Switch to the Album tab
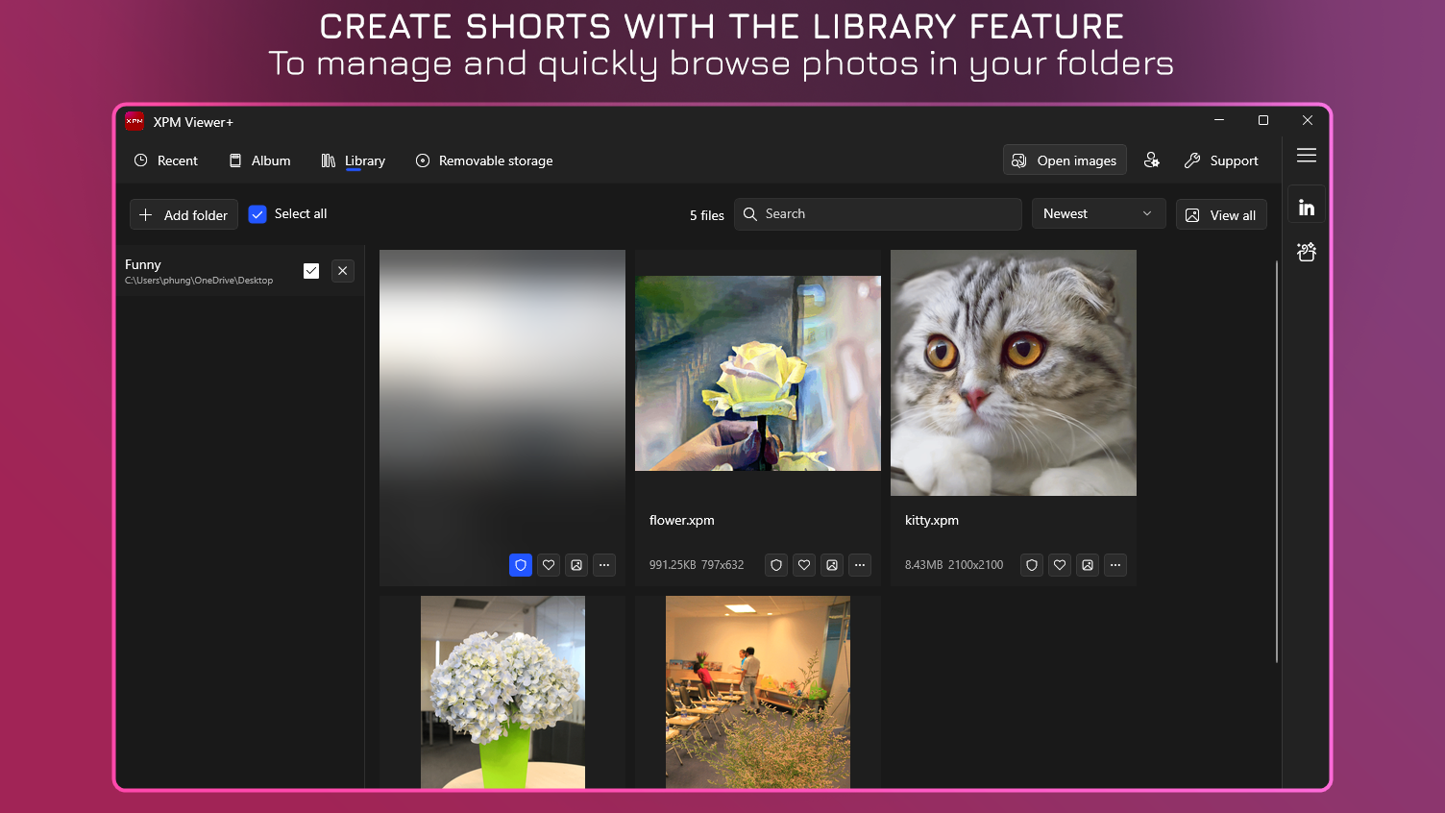1445x813 pixels. (260, 160)
